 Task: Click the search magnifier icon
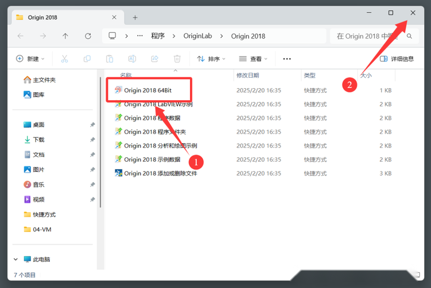coord(409,36)
